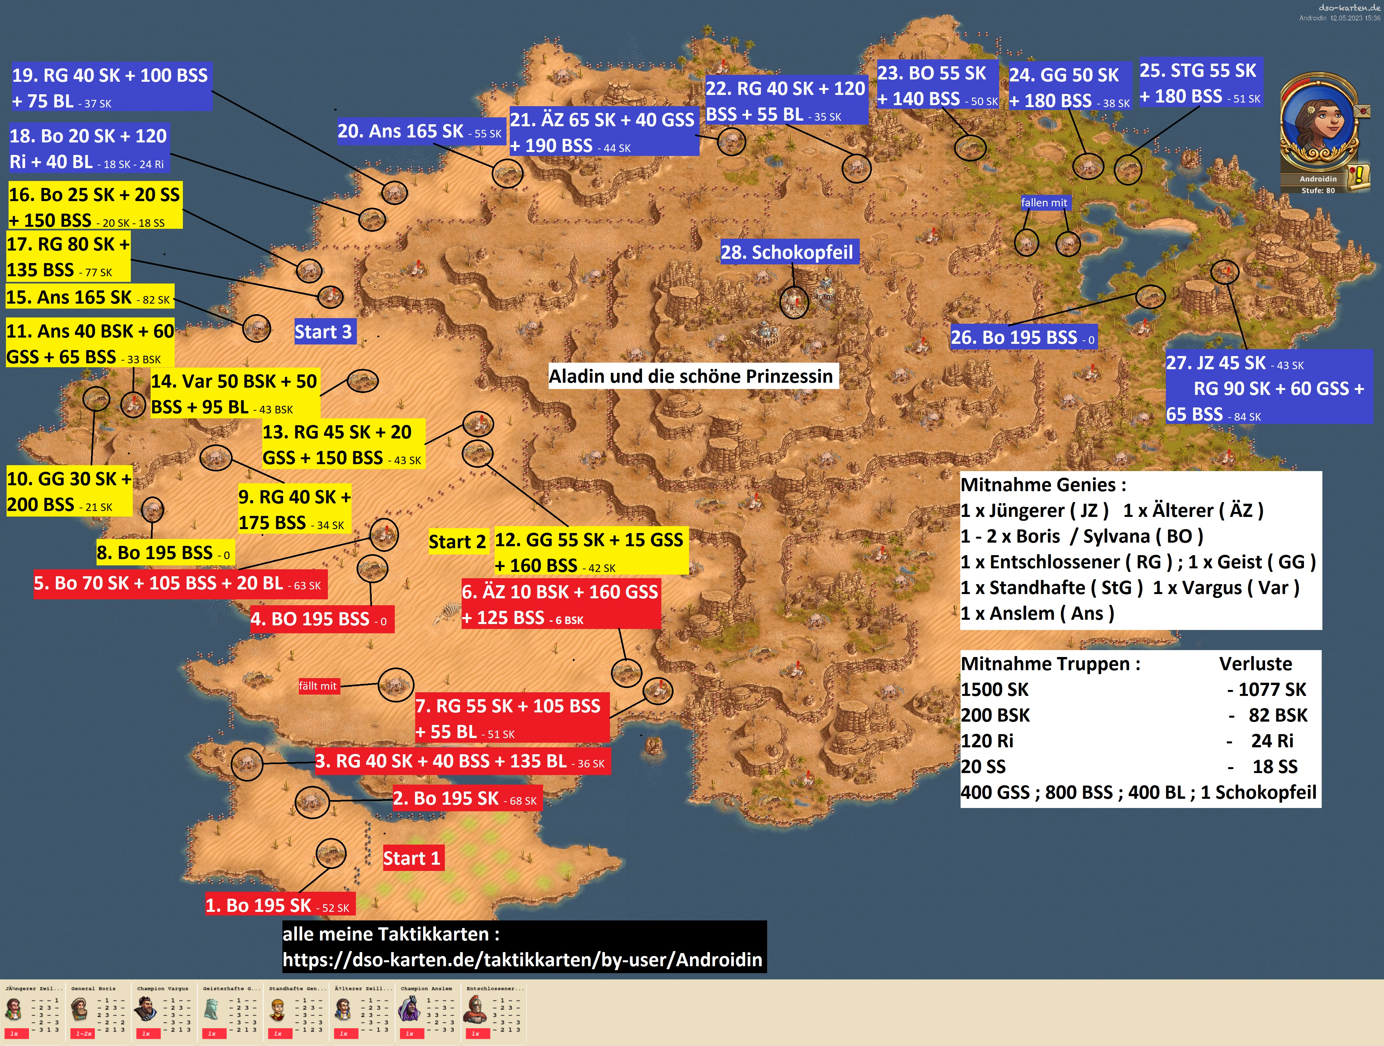Open the Androidin player avatar
Screen dimensions: 1384x1046
(1319, 123)
